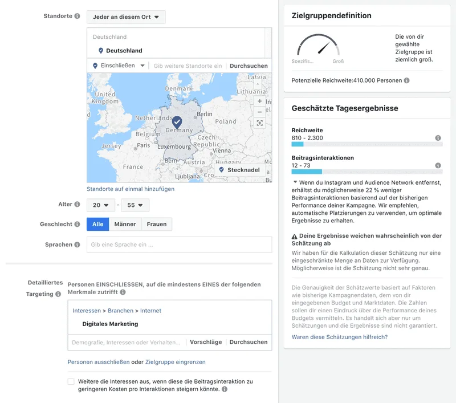Click Durchsuchen in the location search bar
The image size is (456, 403).
(x=249, y=66)
